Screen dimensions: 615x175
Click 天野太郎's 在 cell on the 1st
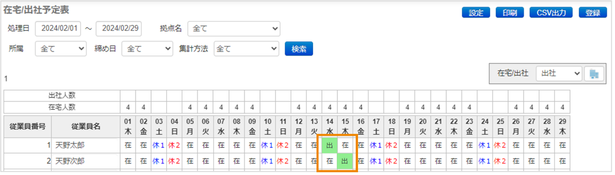point(128,145)
